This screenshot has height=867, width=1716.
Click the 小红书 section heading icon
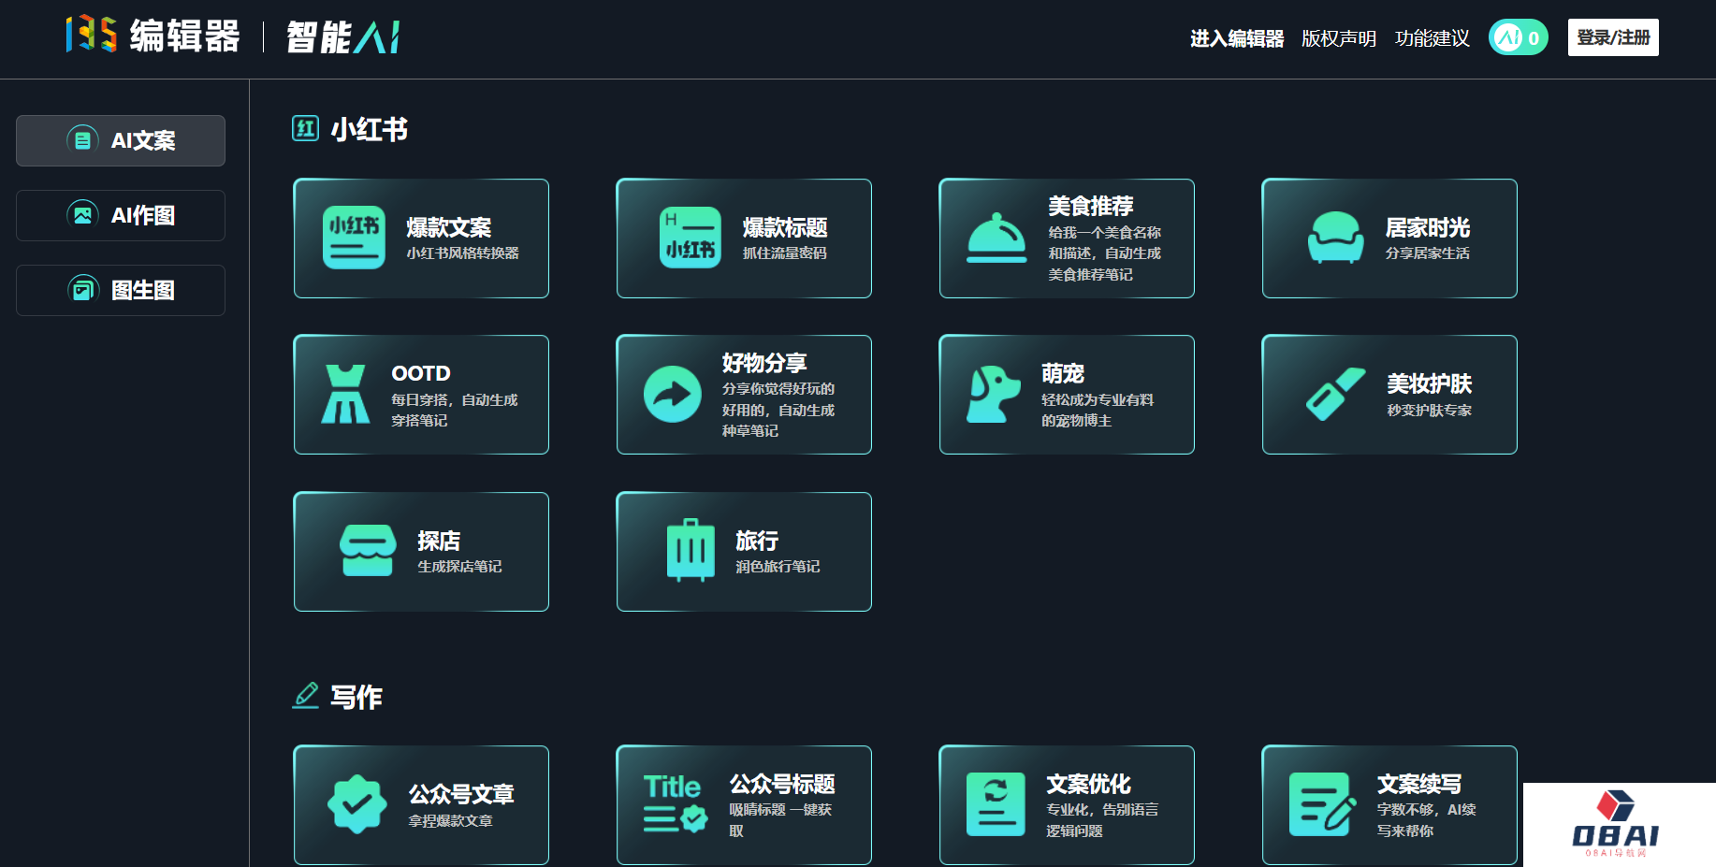point(305,128)
